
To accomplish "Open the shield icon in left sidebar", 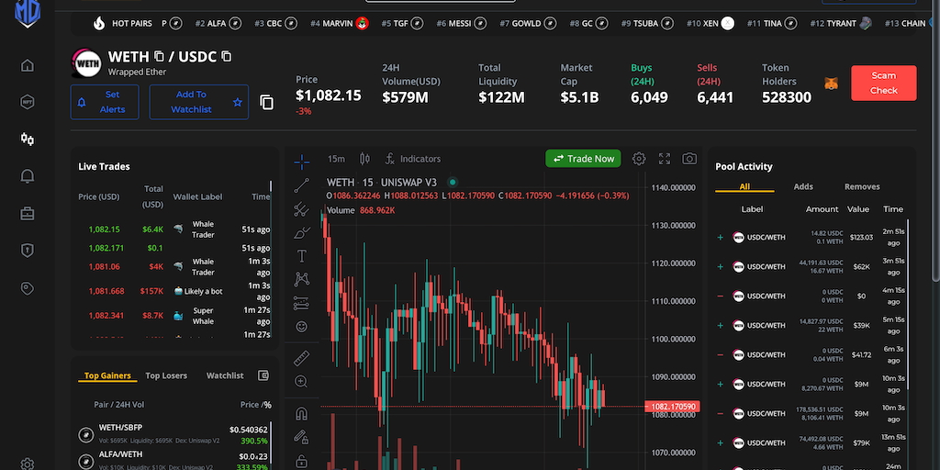I will (x=27, y=251).
